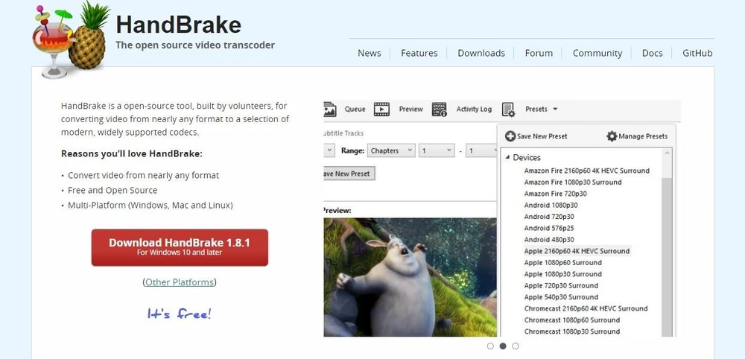Viewport: 745px width, 359px height.
Task: Visit the Forum link in navigation
Action: (539, 53)
